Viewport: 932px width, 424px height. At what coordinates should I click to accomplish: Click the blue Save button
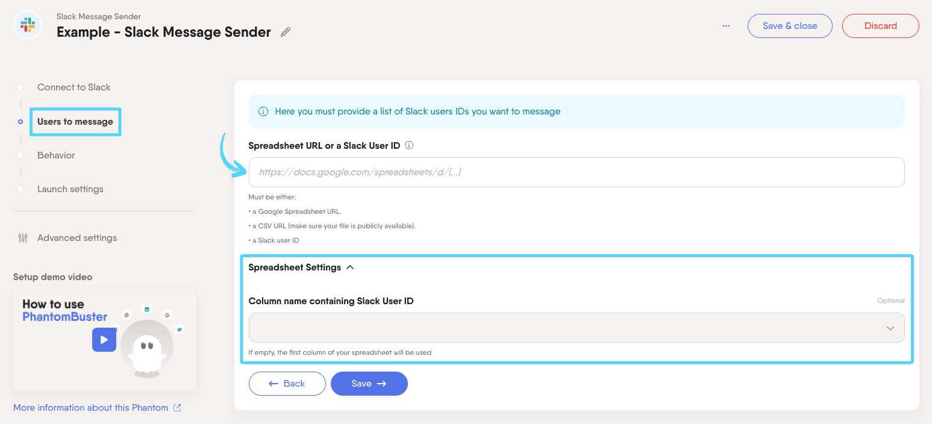point(369,384)
